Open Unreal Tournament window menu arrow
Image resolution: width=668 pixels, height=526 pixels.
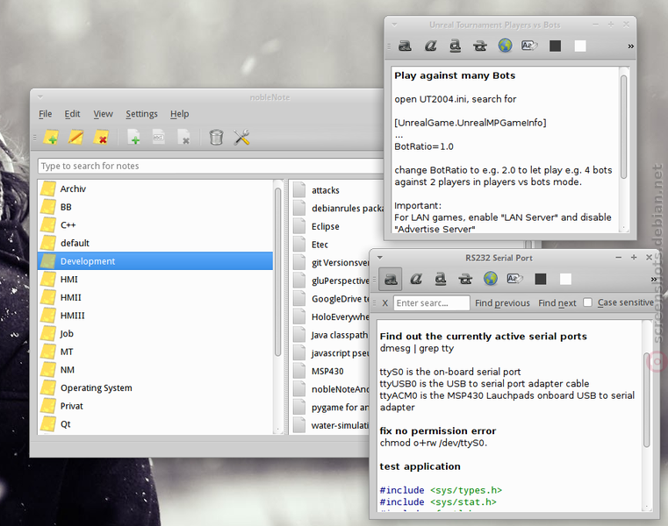tap(394, 25)
